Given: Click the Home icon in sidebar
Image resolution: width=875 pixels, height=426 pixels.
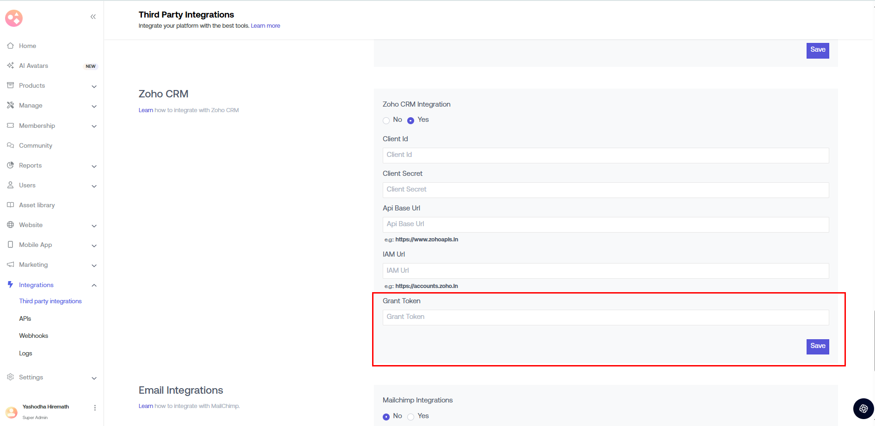Looking at the screenshot, I should (x=10, y=46).
